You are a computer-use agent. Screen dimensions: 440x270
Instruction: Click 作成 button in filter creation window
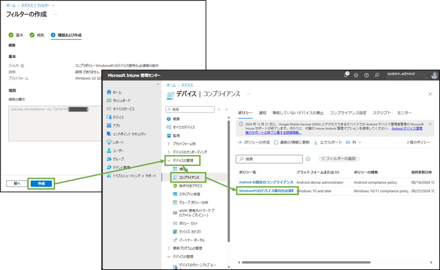[x=41, y=183]
